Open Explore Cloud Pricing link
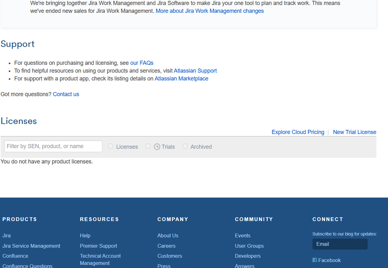The width and height of the screenshot is (388, 268). (298, 132)
